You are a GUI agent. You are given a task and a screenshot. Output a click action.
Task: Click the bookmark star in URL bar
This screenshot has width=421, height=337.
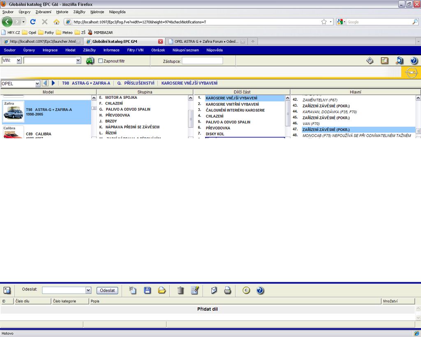tap(324, 22)
